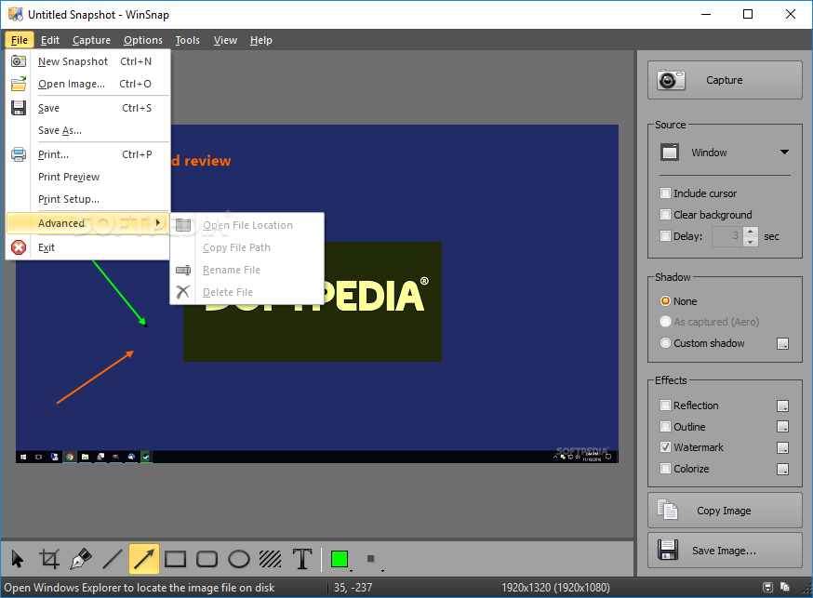This screenshot has height=598, width=813.
Task: Open Outline effect settings button
Action: (783, 427)
